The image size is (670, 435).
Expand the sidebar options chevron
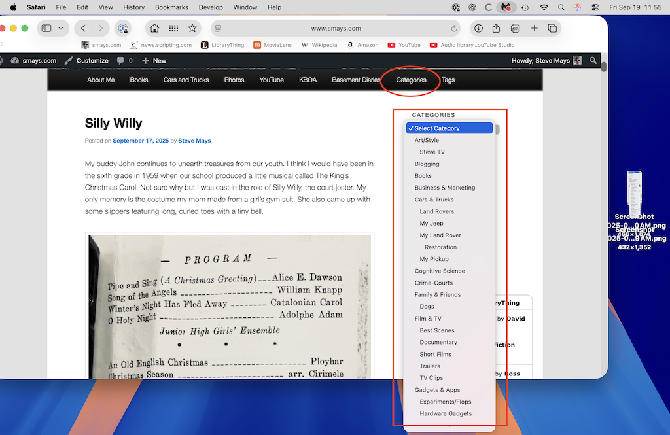tap(61, 28)
